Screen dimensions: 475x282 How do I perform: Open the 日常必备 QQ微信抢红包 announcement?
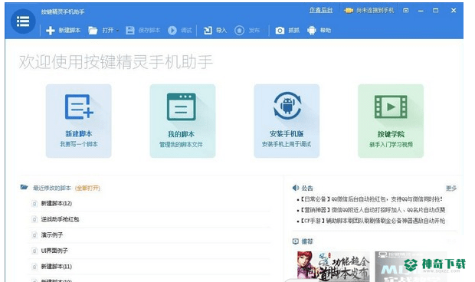tap(371, 199)
